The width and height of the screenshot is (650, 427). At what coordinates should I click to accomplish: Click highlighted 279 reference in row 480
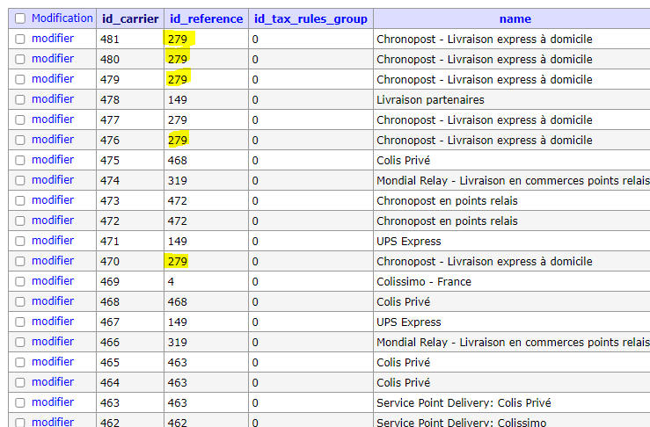(x=178, y=59)
